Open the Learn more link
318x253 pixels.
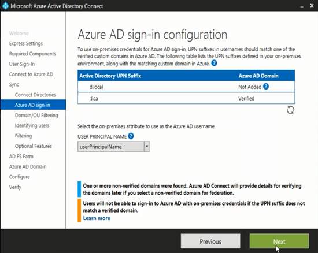[x=97, y=218]
